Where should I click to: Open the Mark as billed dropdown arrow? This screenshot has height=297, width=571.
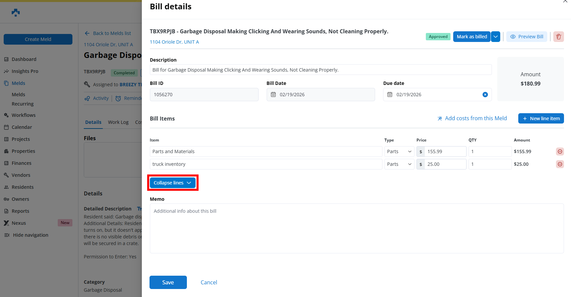[496, 37]
